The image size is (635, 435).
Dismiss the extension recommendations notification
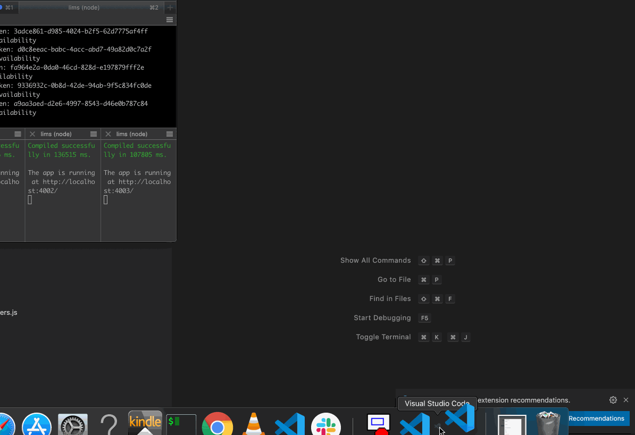click(x=625, y=400)
